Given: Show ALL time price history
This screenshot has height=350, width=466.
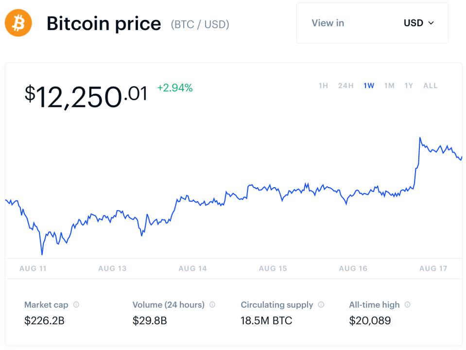Looking at the screenshot, I should tap(431, 86).
